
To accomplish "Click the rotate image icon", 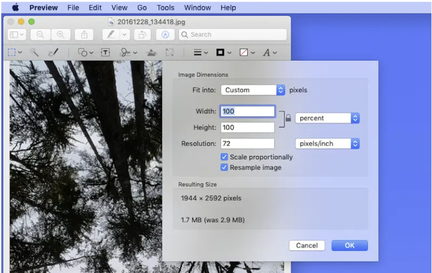I will tap(142, 35).
